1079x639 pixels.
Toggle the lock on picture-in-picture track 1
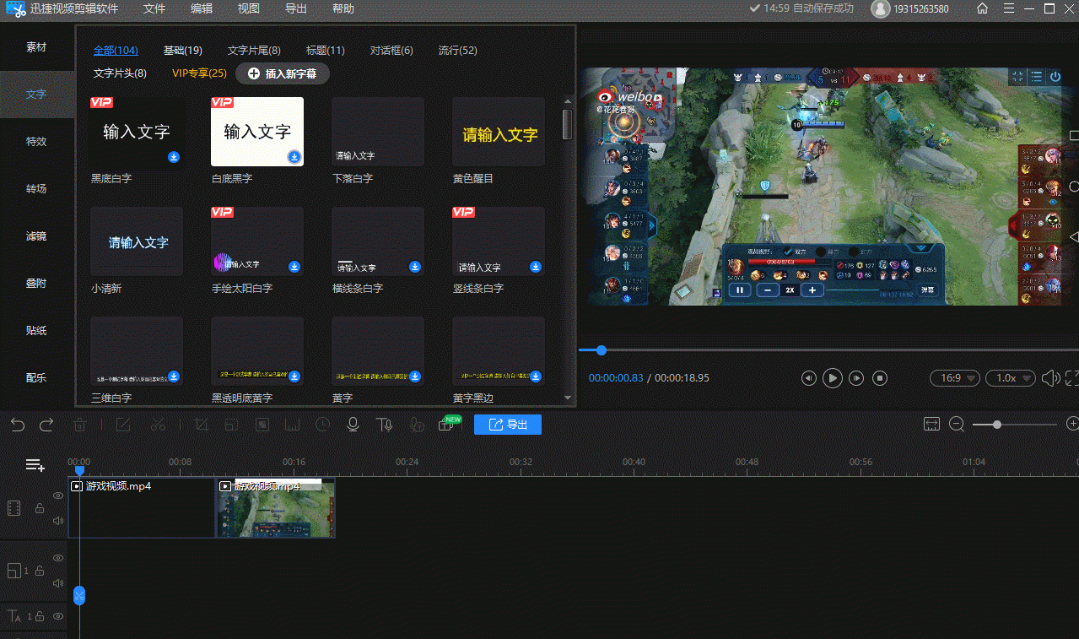tap(39, 571)
